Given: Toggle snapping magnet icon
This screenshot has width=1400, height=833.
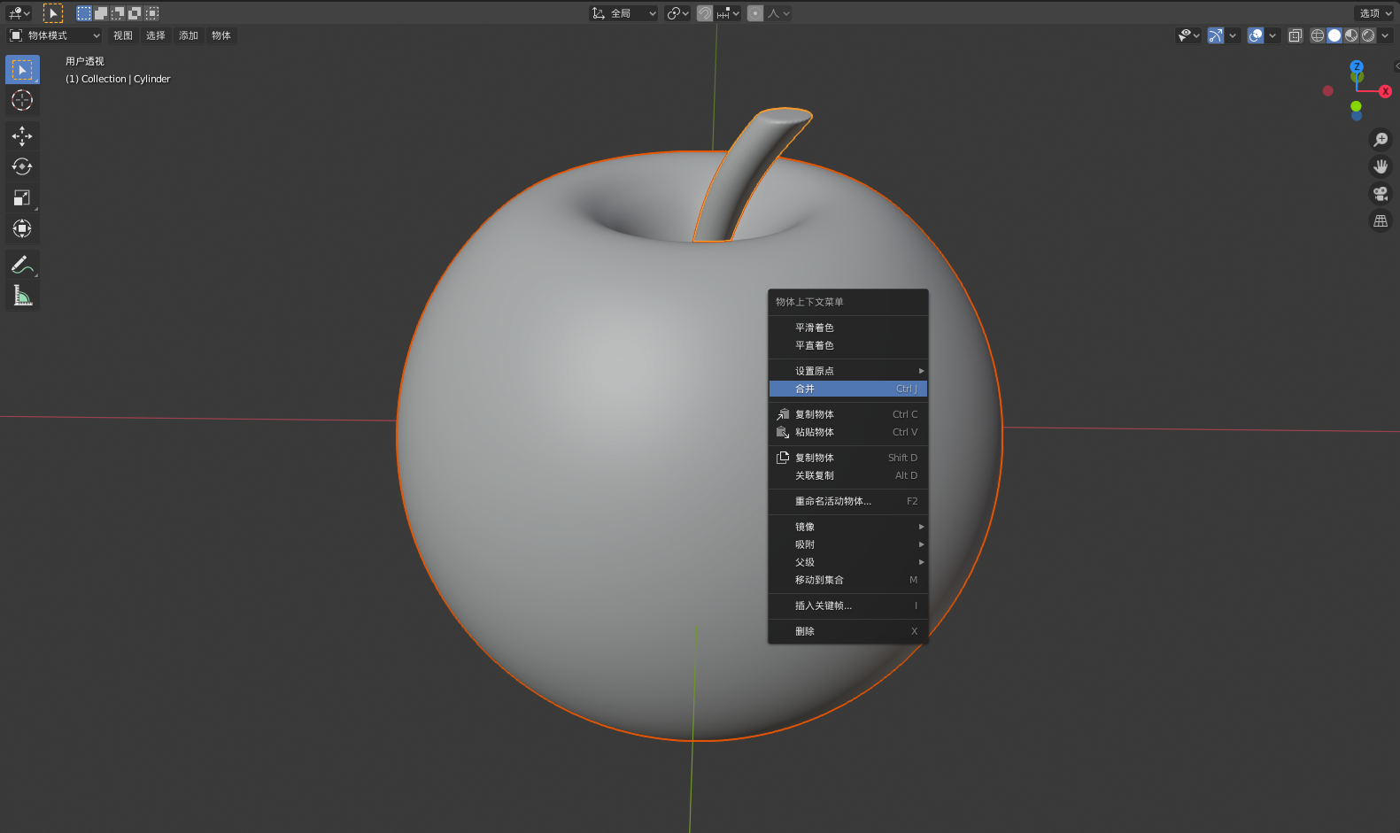Looking at the screenshot, I should click(x=705, y=13).
